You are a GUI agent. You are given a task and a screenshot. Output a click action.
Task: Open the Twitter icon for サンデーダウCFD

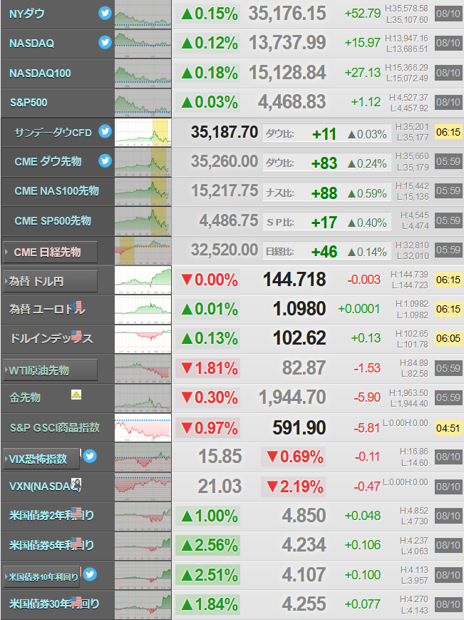click(x=105, y=131)
